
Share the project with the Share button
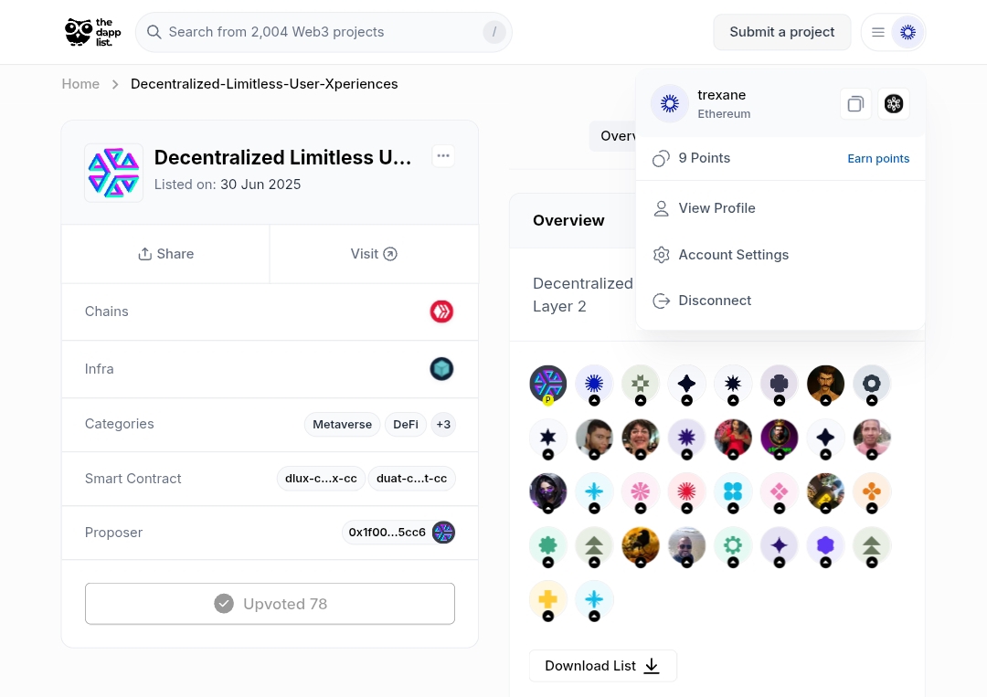165,254
